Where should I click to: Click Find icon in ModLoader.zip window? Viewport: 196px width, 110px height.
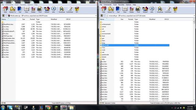(40, 10)
